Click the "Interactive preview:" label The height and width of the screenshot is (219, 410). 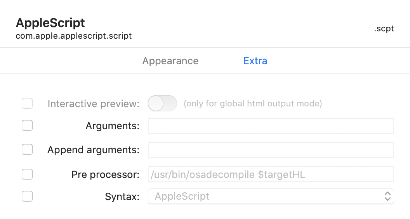point(93,104)
